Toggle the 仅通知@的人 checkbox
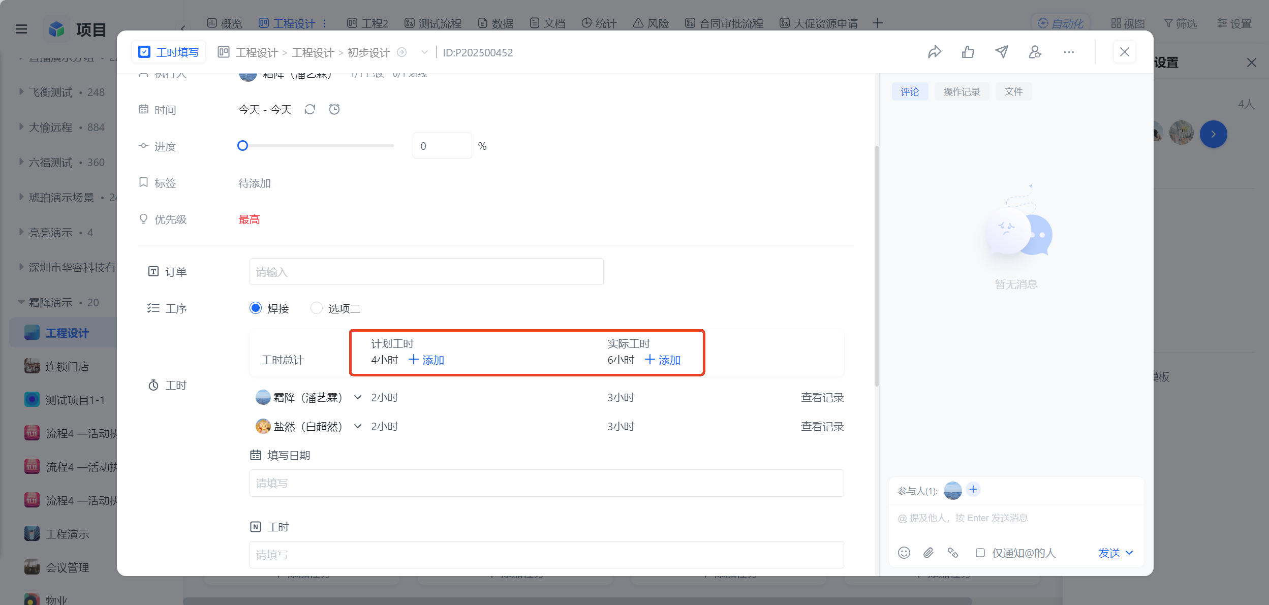The image size is (1269, 605). pyautogui.click(x=980, y=553)
